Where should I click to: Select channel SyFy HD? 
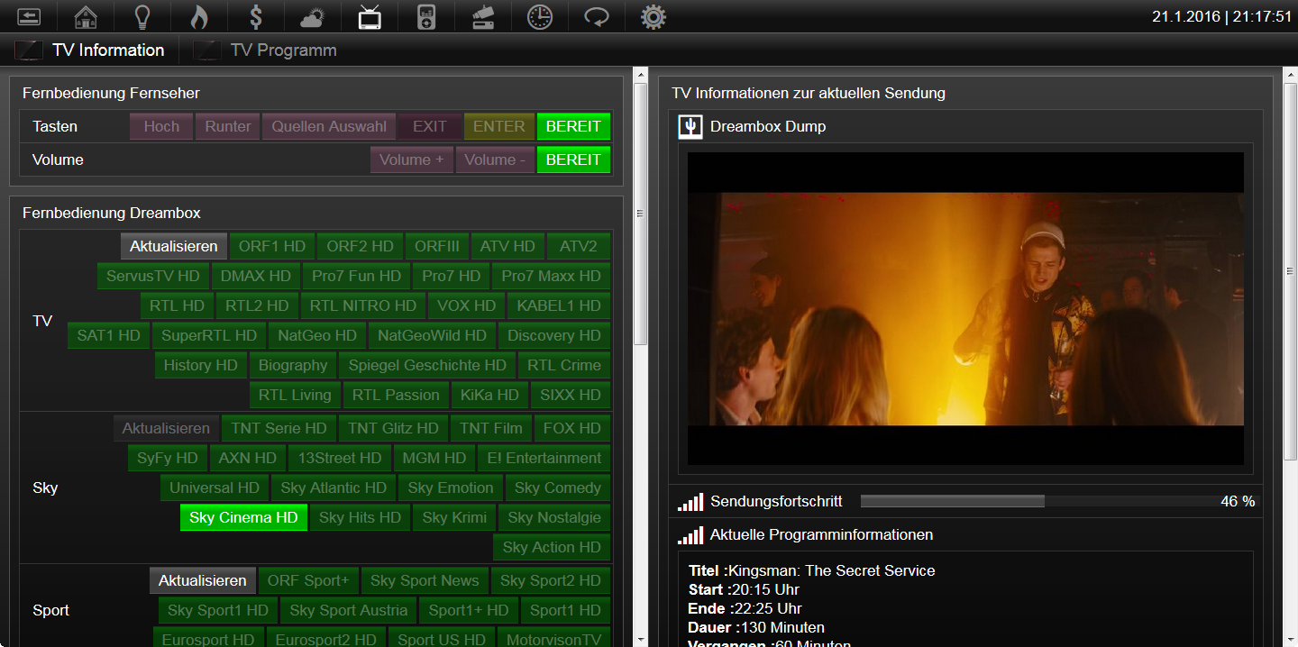point(168,458)
